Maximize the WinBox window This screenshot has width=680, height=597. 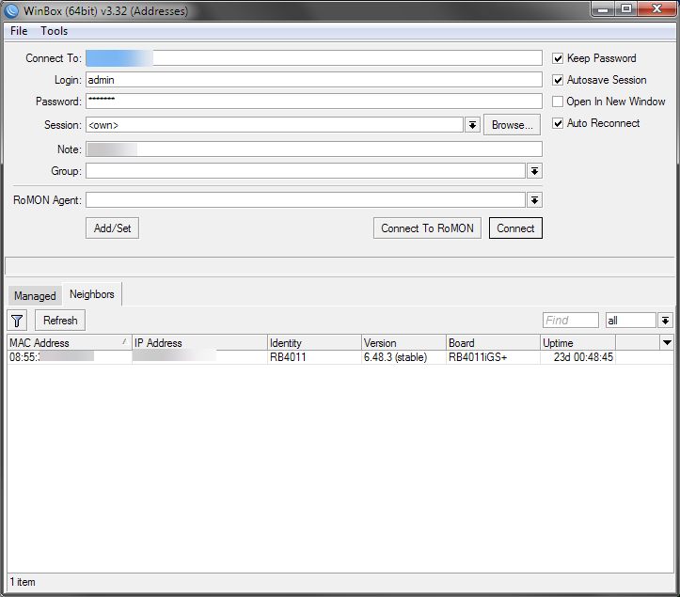tap(625, 8)
